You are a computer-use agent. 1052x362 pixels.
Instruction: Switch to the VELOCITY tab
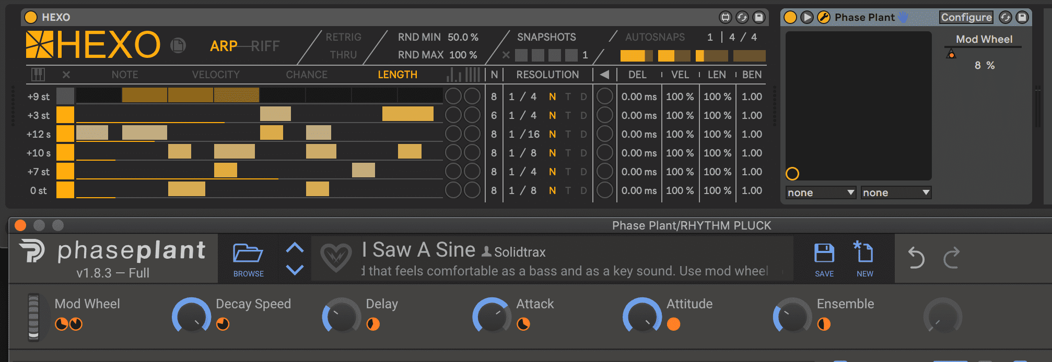coord(216,75)
